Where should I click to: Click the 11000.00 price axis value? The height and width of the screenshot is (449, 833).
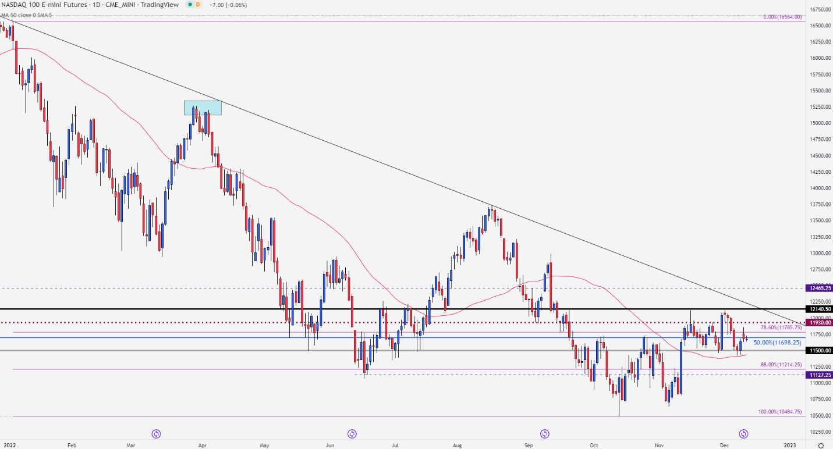(x=819, y=383)
